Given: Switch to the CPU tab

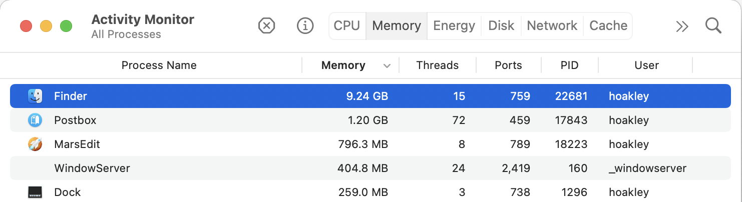Looking at the screenshot, I should coord(347,25).
